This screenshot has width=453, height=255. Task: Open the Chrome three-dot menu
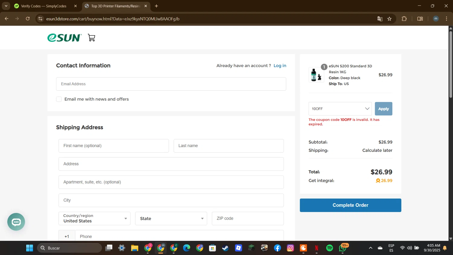[x=446, y=19]
